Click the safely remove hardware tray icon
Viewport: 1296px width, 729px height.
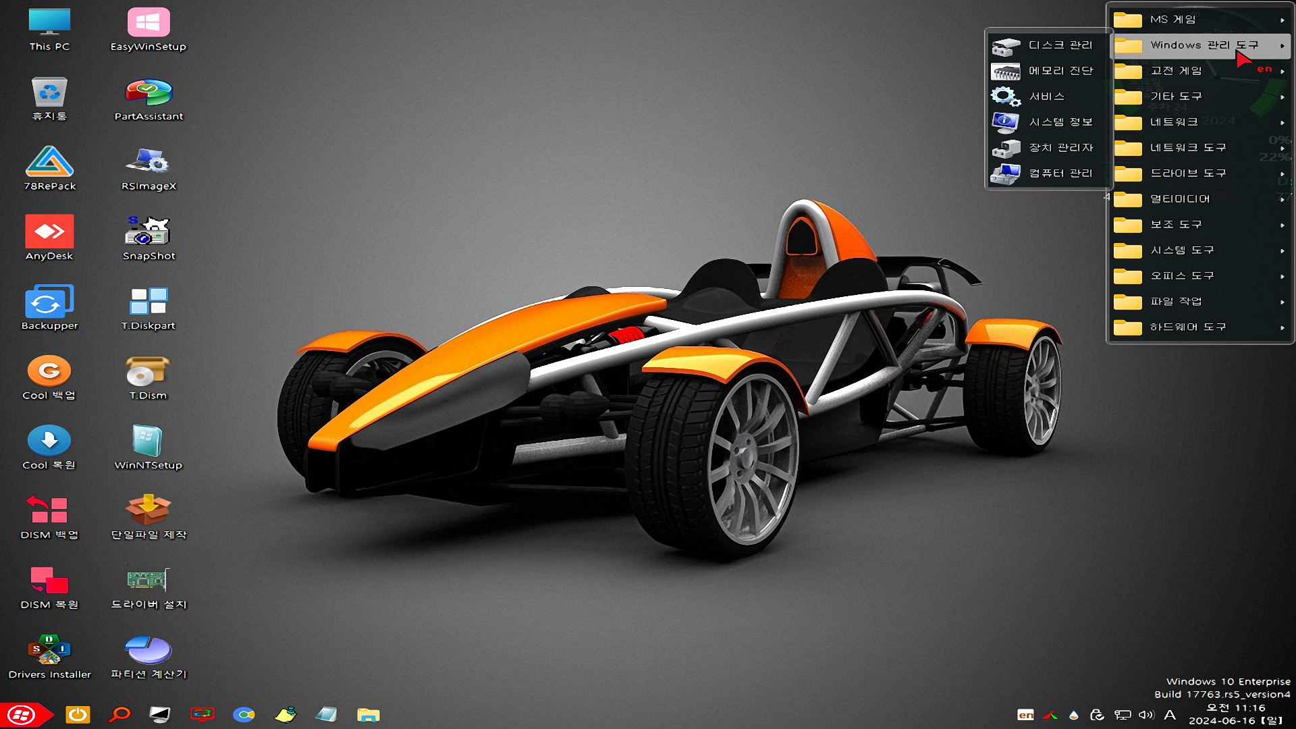[1098, 715]
